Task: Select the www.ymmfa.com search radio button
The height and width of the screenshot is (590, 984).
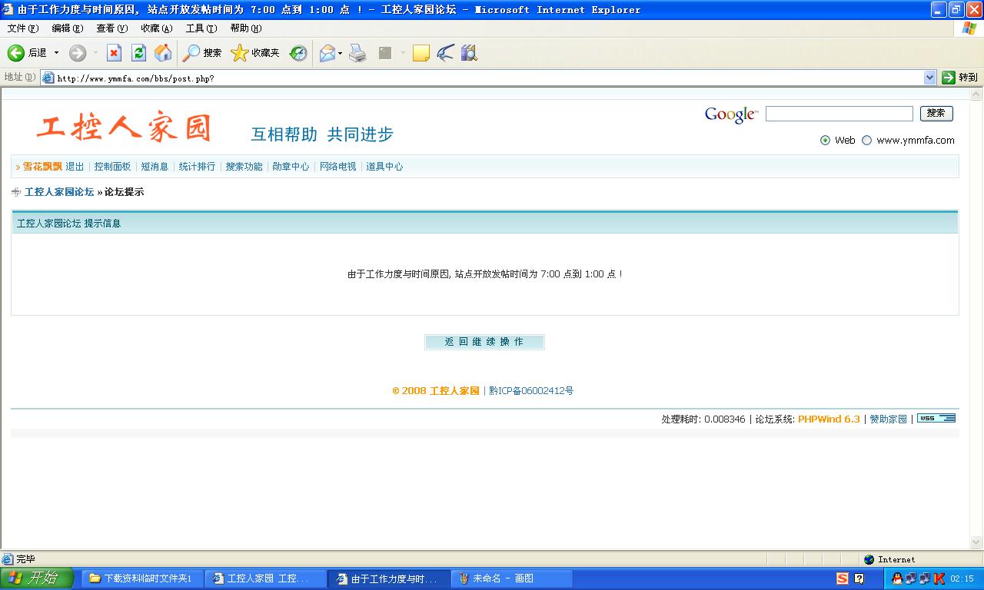Action: click(x=866, y=141)
